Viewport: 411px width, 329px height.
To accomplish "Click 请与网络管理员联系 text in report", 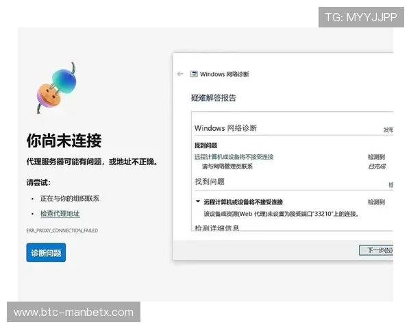I will 227,166.
